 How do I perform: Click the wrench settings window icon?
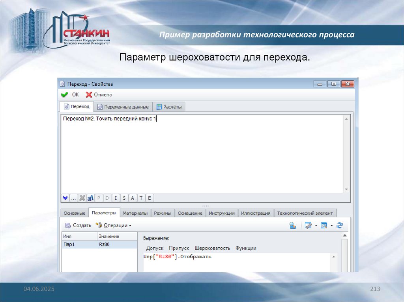coord(308,225)
